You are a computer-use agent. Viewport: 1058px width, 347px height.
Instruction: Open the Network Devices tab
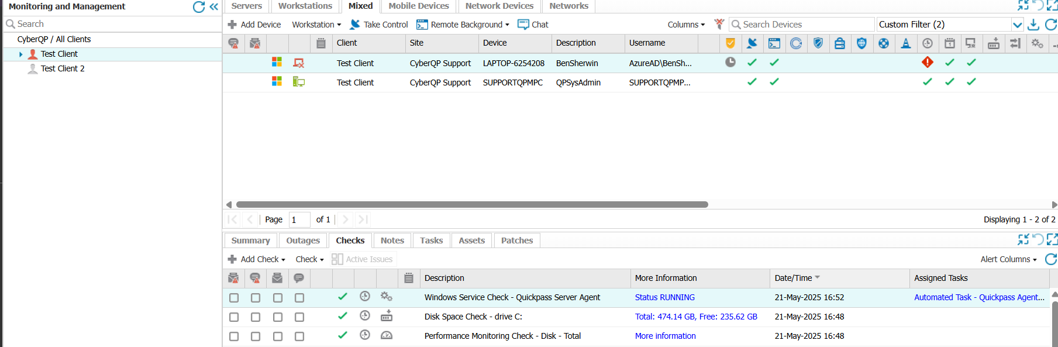click(x=499, y=6)
